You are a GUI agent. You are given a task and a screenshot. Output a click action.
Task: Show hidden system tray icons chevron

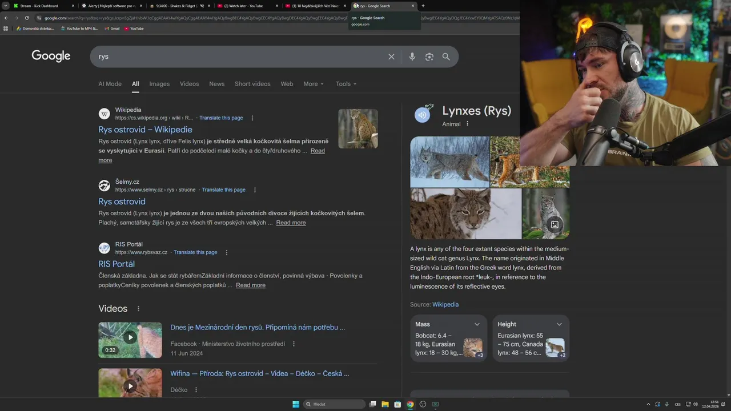coord(648,404)
